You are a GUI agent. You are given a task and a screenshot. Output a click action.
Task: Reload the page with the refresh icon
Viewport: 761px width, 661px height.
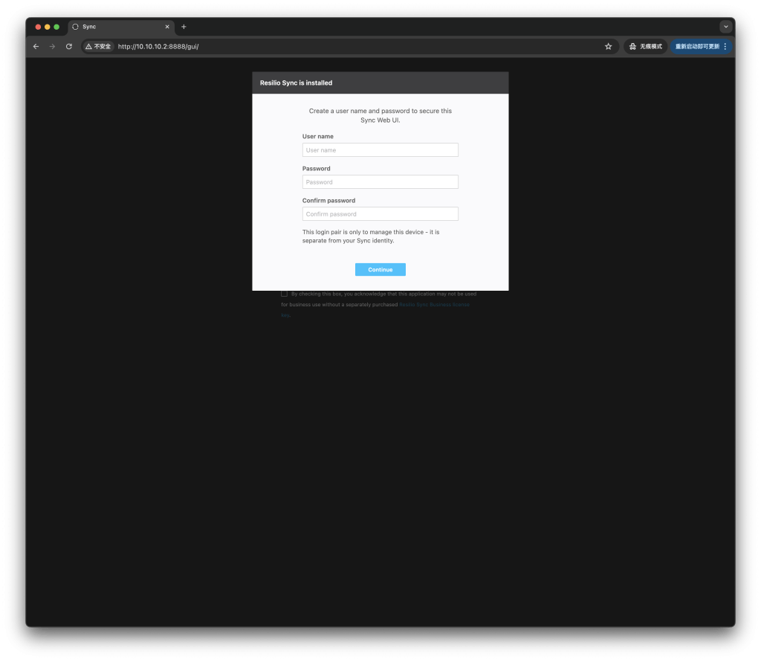pyautogui.click(x=69, y=47)
